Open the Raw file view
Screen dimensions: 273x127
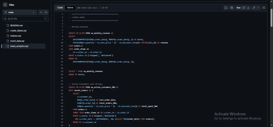[x=239, y=8]
